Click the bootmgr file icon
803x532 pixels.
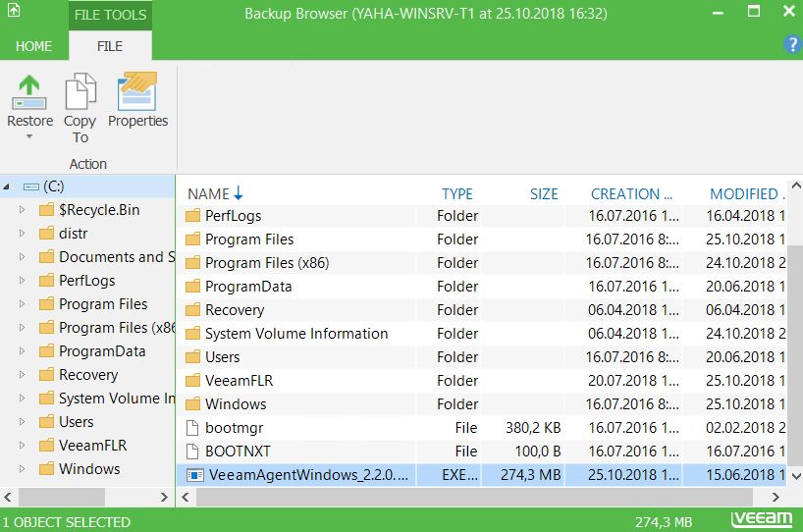tap(192, 428)
